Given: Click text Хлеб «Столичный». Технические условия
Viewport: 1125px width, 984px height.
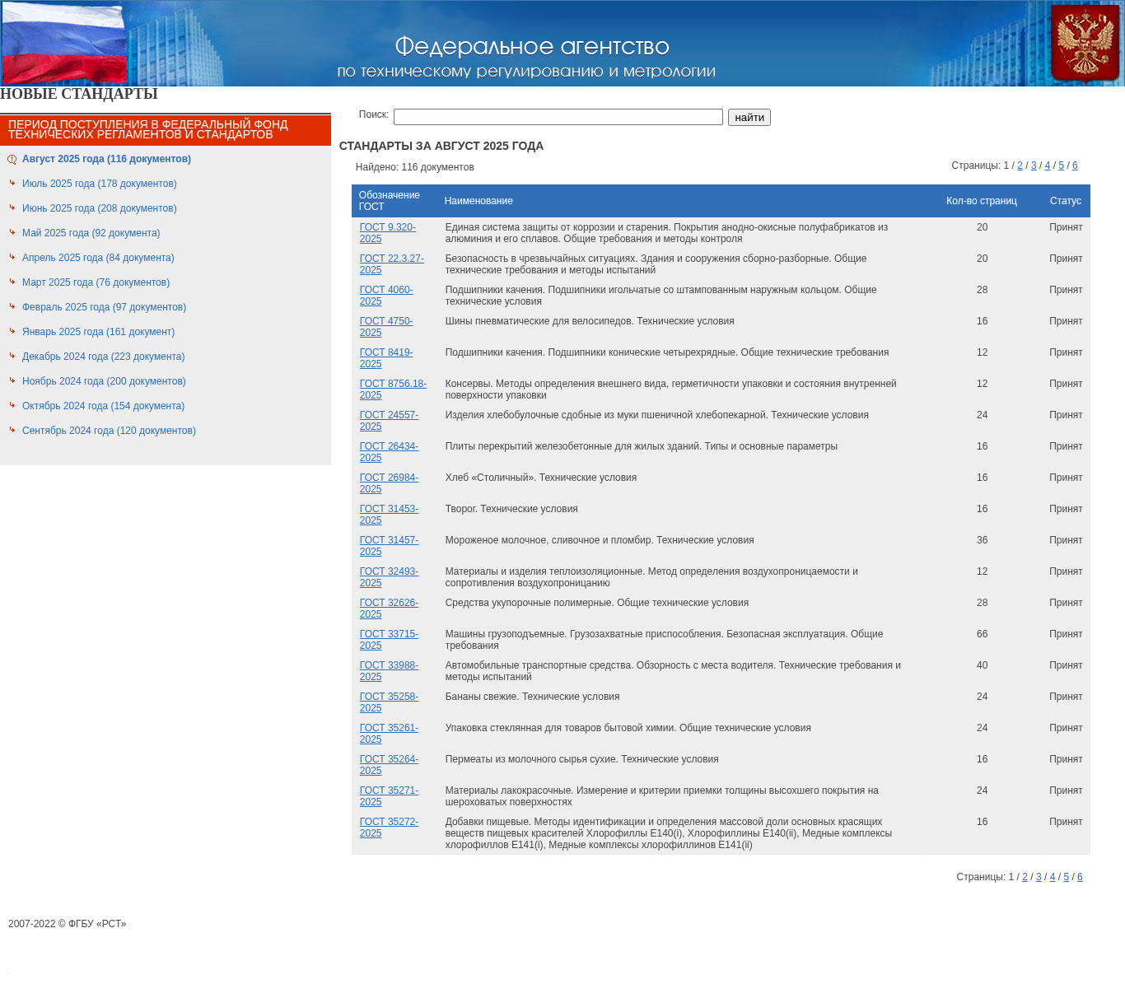Looking at the screenshot, I should (541, 478).
